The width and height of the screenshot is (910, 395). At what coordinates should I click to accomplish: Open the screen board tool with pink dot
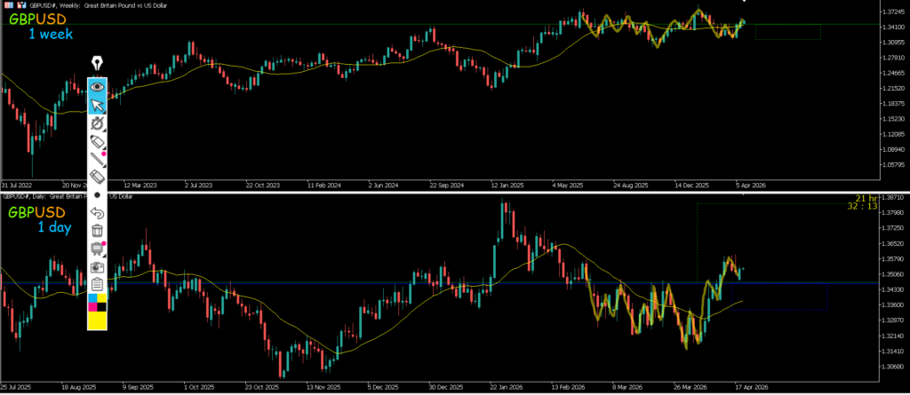(98, 249)
